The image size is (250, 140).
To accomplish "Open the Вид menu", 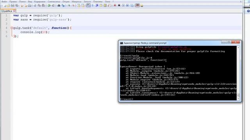I will (x=30, y=2).
